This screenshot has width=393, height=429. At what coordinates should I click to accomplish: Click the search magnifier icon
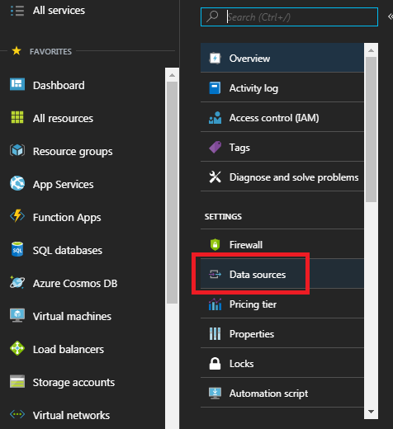212,16
